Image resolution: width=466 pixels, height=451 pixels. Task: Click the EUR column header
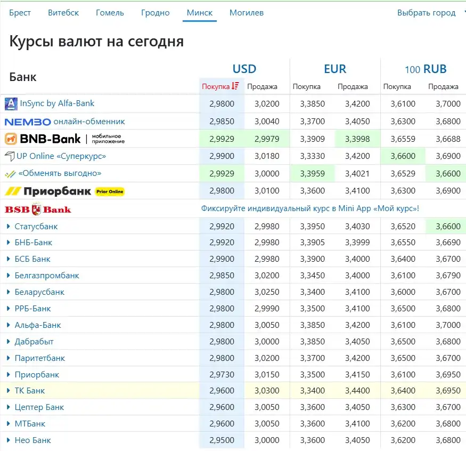click(335, 69)
